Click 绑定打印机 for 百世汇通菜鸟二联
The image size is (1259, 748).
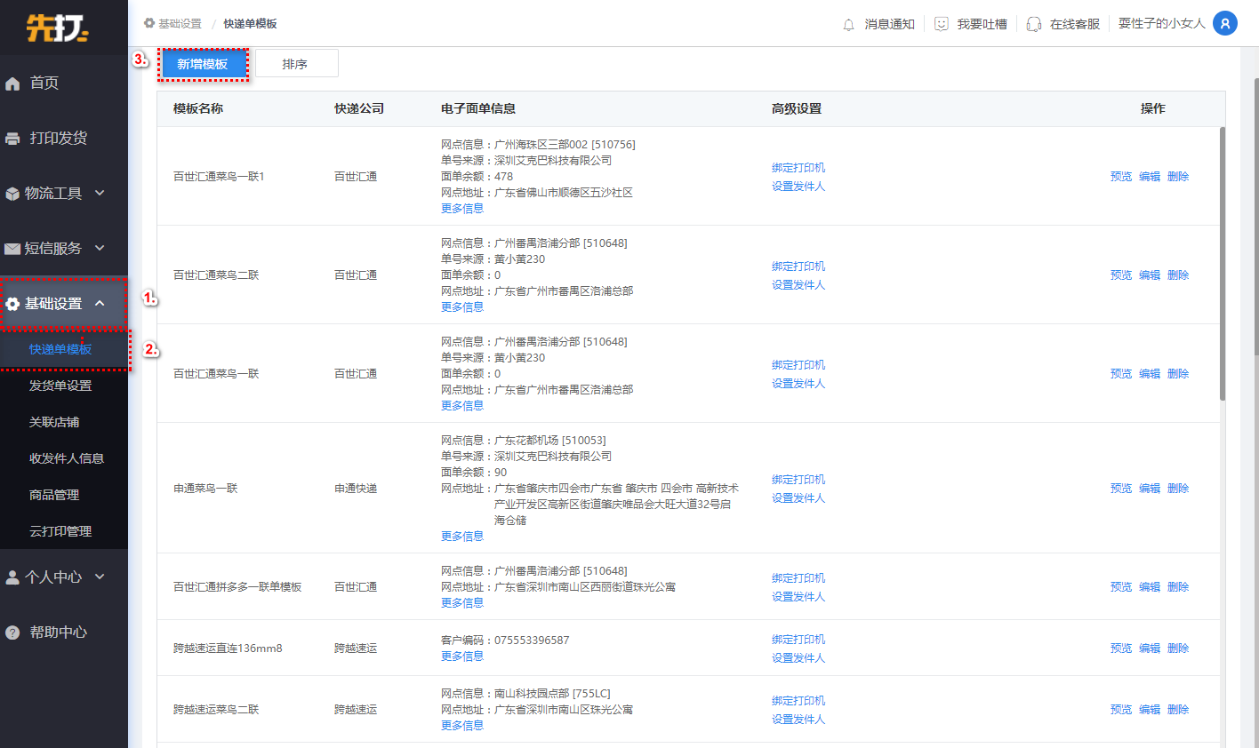[x=798, y=266]
